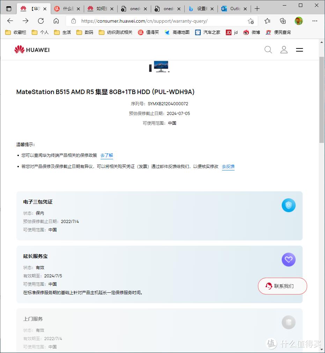
Task: Click the shield icon on 电子三包凭证 card
Action: pos(288,205)
